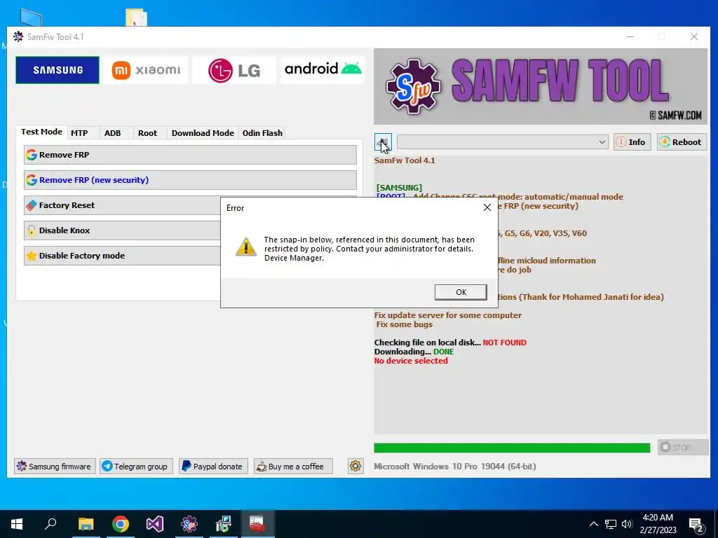The image size is (718, 538).
Task: Click the SamFw Tool title bar icon
Action: point(18,37)
